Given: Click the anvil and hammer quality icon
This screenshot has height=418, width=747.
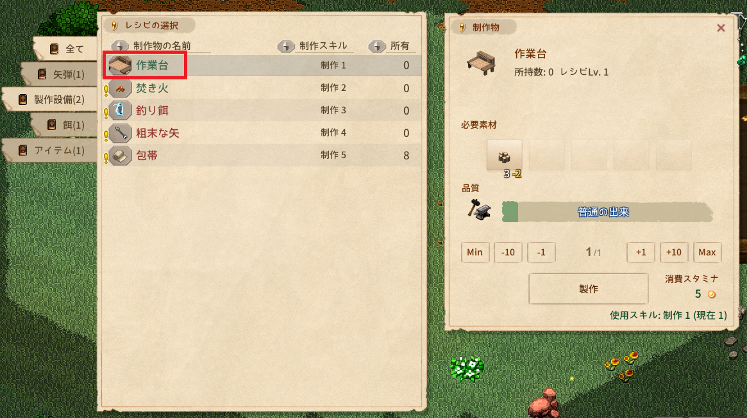Looking at the screenshot, I should tap(479, 210).
